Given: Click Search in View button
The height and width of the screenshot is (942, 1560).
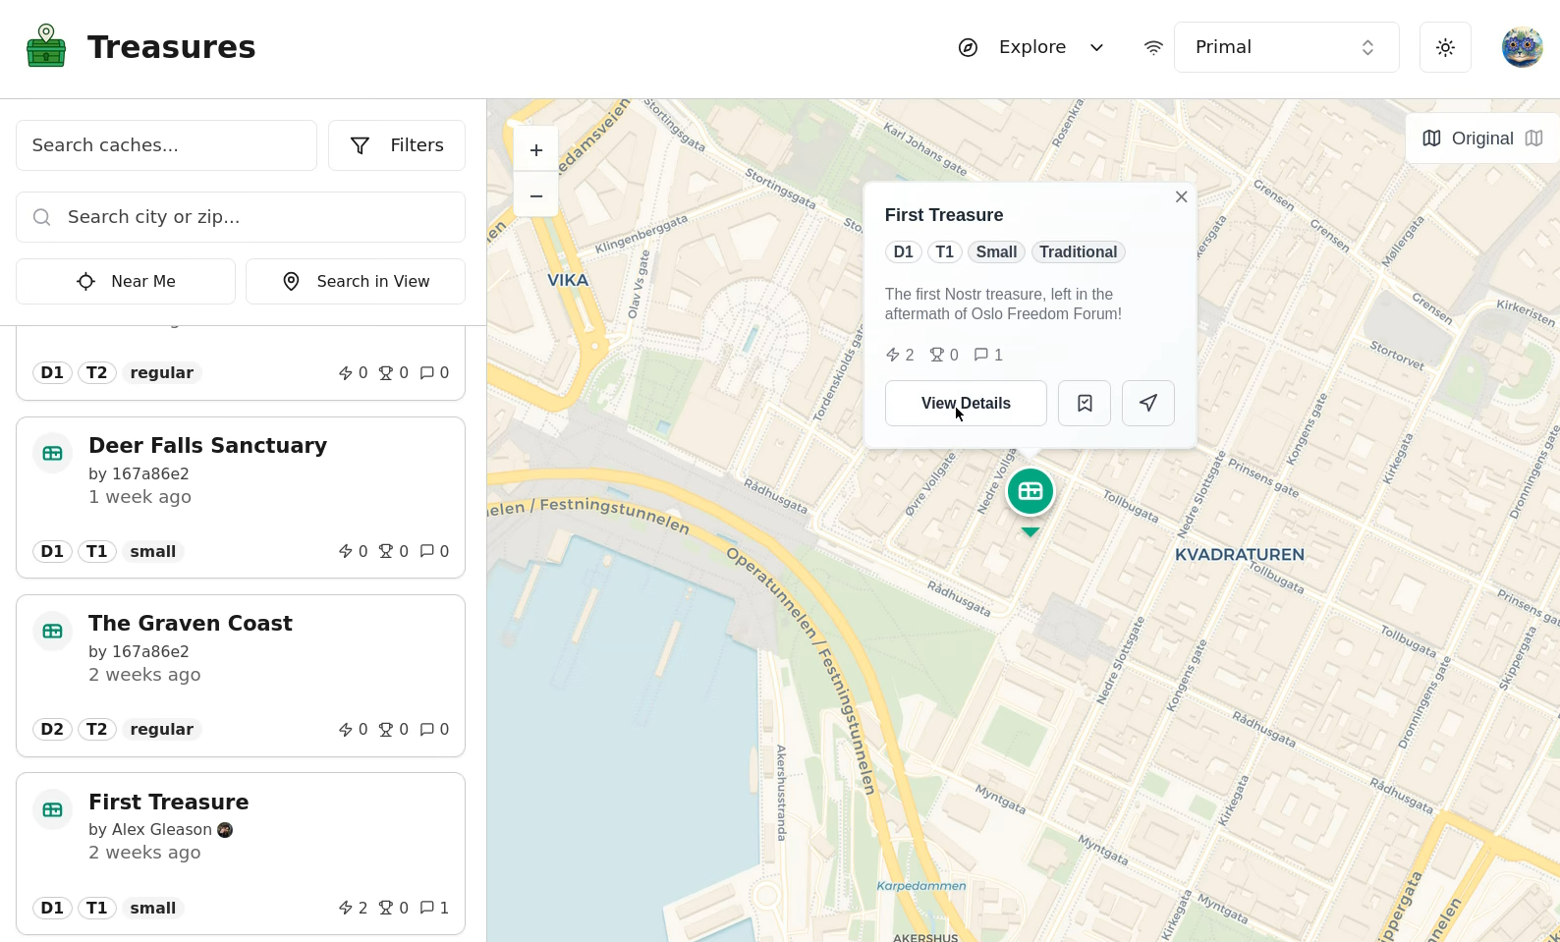Looking at the screenshot, I should point(356,282).
